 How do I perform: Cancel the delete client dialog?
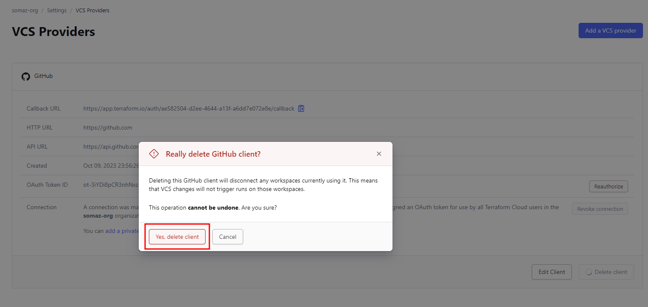point(228,237)
